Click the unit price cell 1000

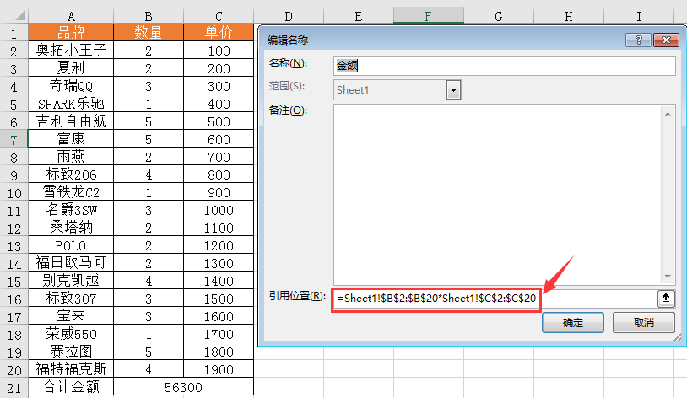pyautogui.click(x=219, y=210)
